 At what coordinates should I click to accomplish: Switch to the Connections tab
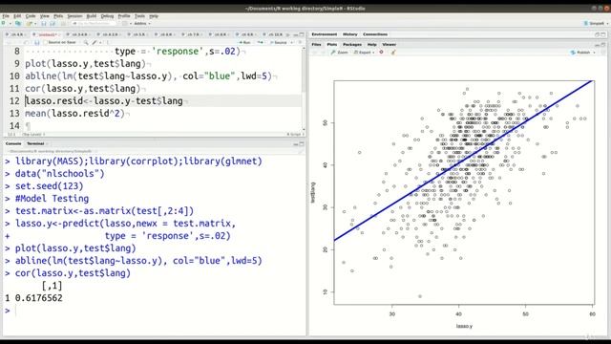tap(375, 34)
